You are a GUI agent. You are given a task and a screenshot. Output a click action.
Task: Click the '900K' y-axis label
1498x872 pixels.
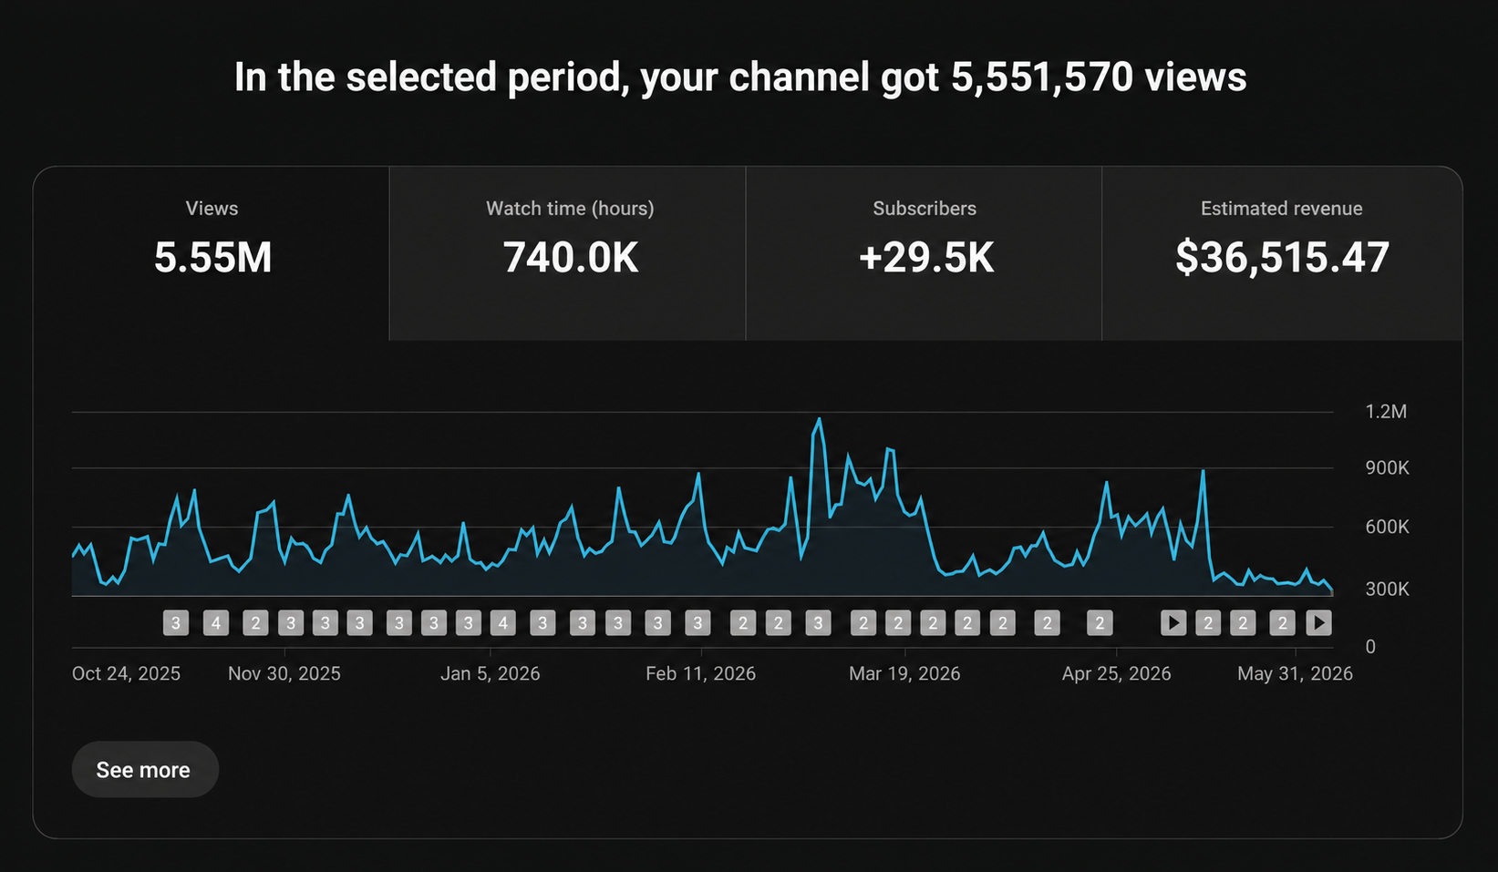click(x=1387, y=468)
